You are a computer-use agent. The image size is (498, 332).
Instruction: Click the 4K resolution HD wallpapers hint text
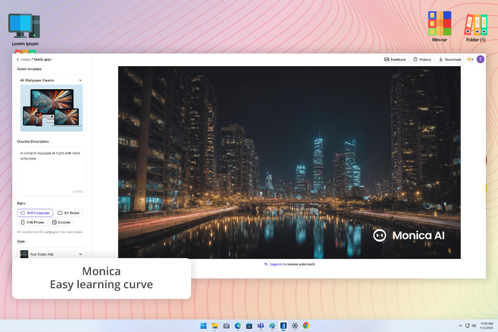[x=50, y=232]
